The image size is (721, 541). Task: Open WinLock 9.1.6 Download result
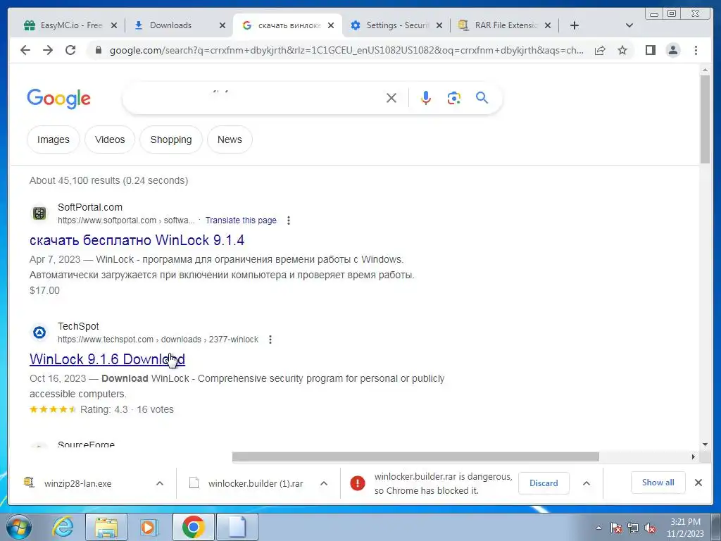107,359
